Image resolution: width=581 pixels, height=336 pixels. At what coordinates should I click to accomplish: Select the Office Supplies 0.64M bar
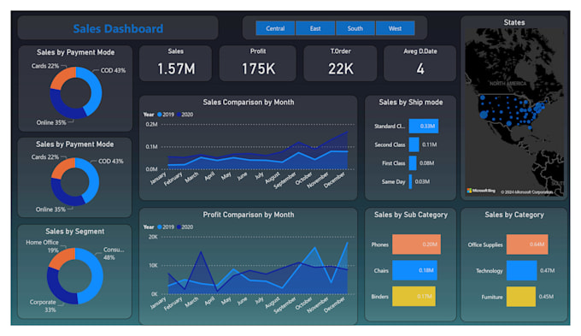[527, 245]
